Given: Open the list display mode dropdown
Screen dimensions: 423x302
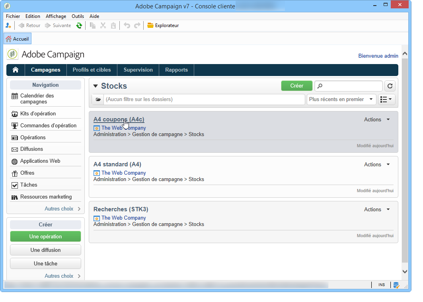Looking at the screenshot, I should pos(386,99).
